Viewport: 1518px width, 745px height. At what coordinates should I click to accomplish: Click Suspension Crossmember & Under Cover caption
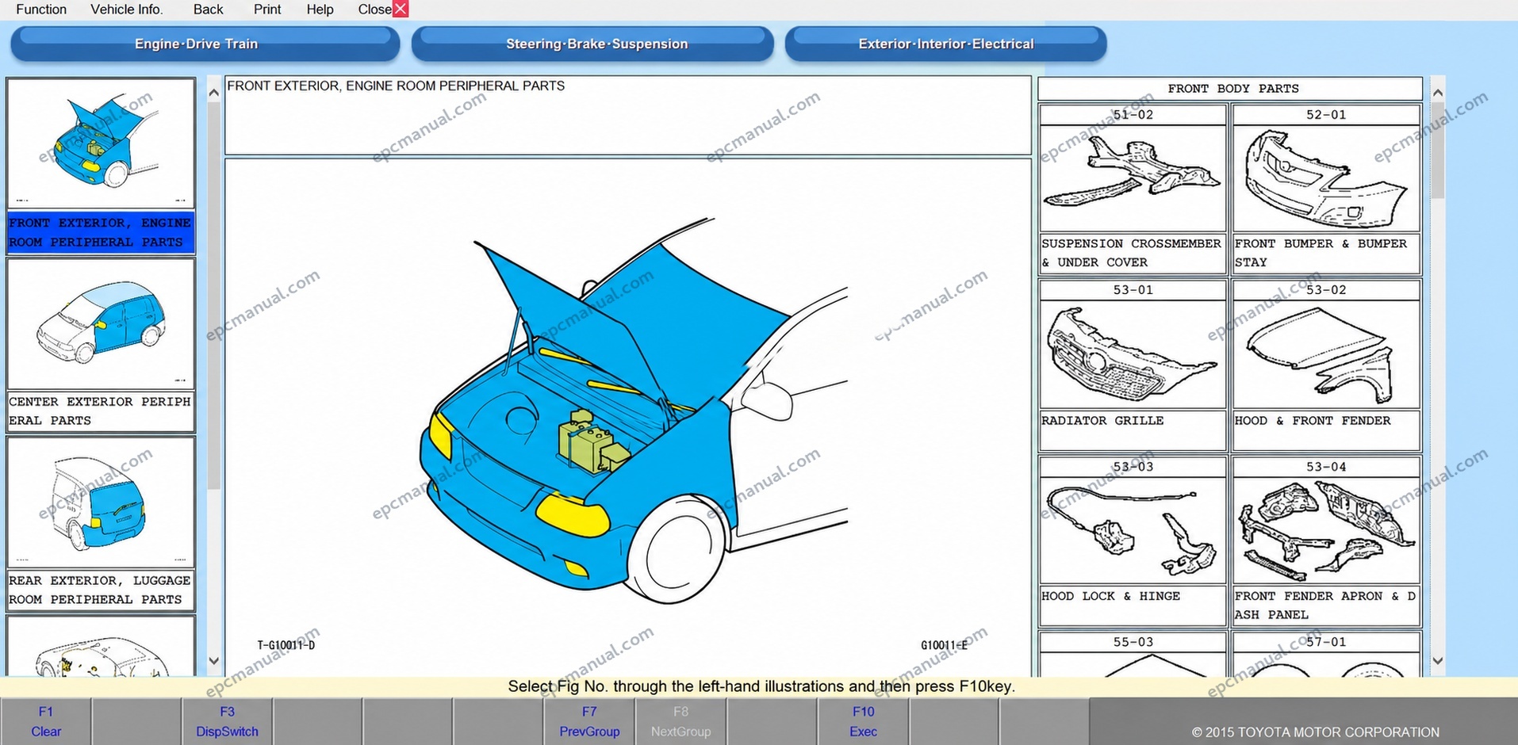(1133, 253)
